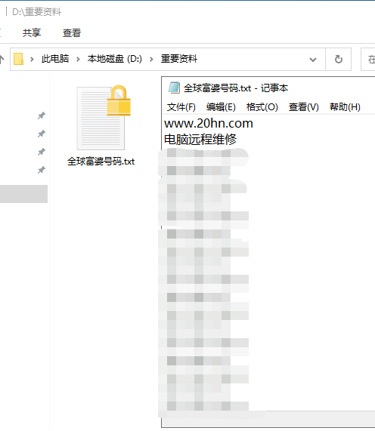Click the up-arrow navigation button
This screenshot has height=431, width=375.
pyautogui.click(x=2, y=59)
